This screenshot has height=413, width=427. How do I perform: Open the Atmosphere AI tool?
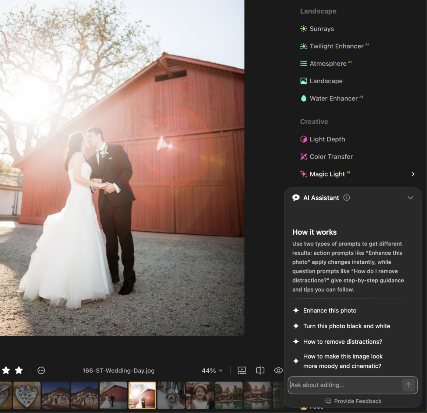pos(328,64)
